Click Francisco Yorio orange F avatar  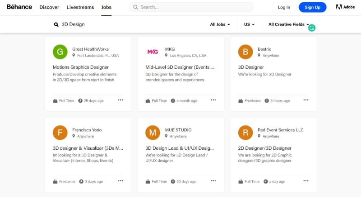(60, 133)
